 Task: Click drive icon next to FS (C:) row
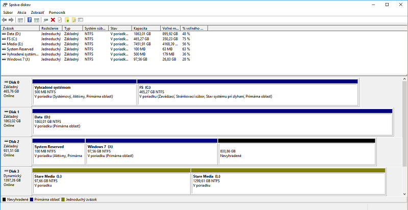pyautogui.click(x=4, y=39)
